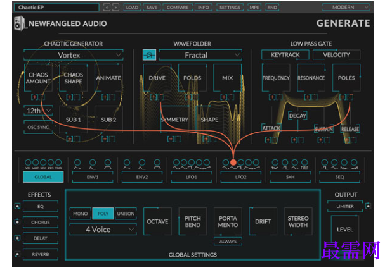The height and width of the screenshot is (270, 392).
Task: Click the COMPARE button
Action: (178, 8)
